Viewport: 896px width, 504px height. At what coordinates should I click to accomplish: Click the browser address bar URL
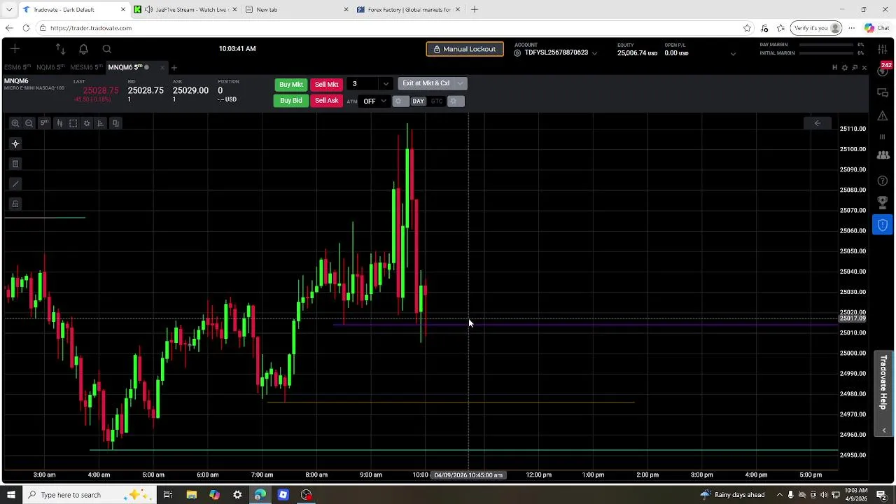coord(91,28)
